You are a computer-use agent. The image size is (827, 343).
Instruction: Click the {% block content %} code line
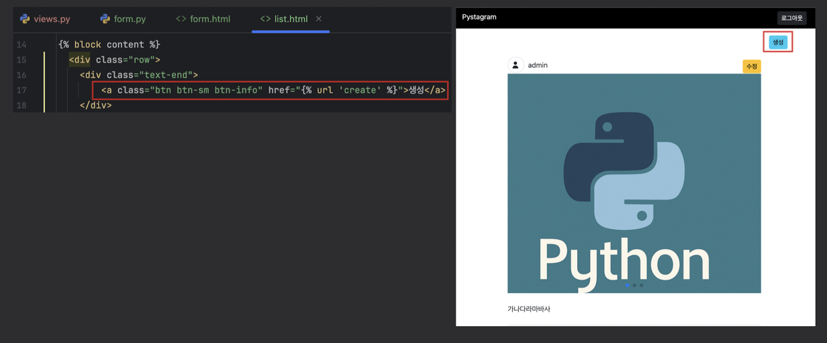109,45
